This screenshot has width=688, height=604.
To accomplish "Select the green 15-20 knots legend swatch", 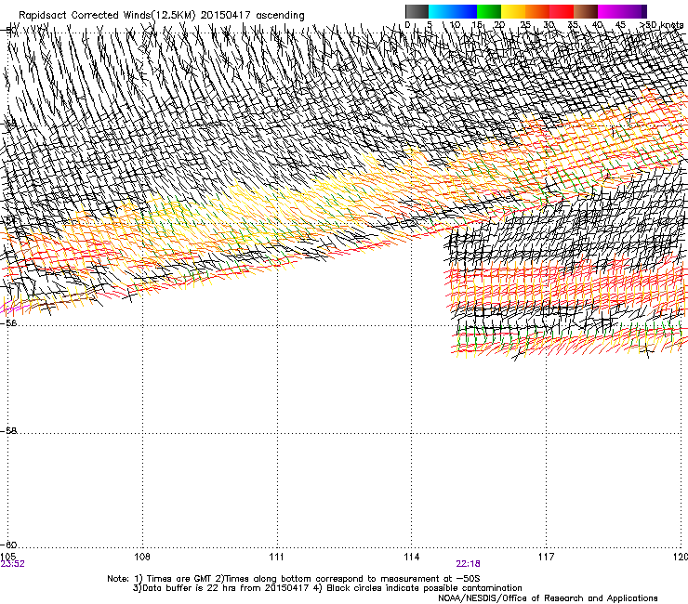I will click(x=489, y=11).
